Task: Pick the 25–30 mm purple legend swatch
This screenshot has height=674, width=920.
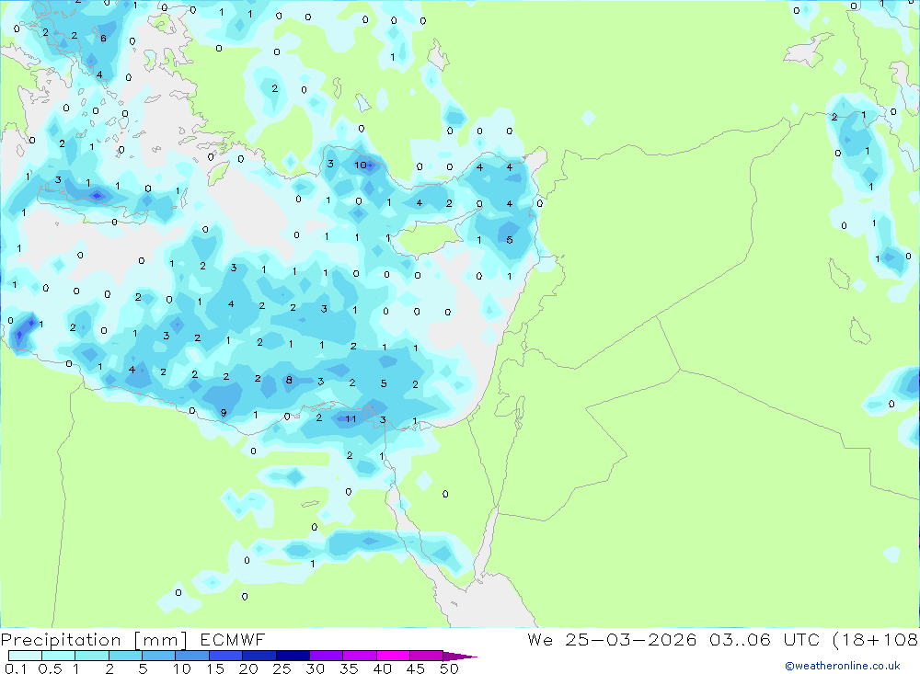Action: pyautogui.click(x=293, y=656)
